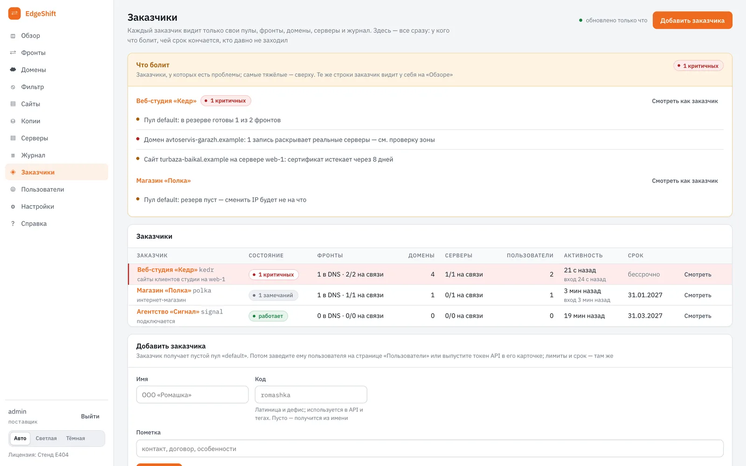Click Смотреть in the Магазин «Полка» row
Image resolution: width=746 pixels, height=466 pixels.
point(698,295)
